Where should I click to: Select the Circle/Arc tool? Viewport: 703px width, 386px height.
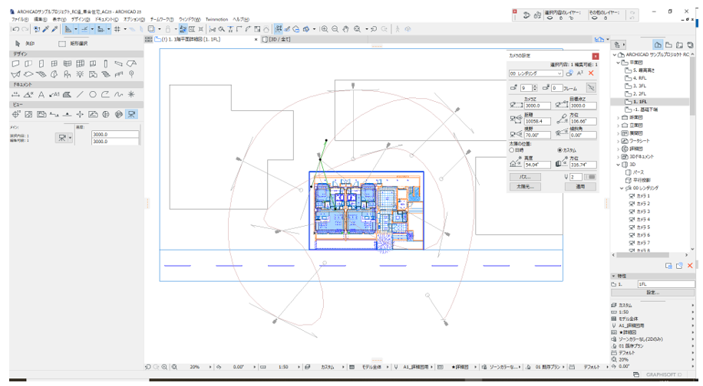click(93, 94)
